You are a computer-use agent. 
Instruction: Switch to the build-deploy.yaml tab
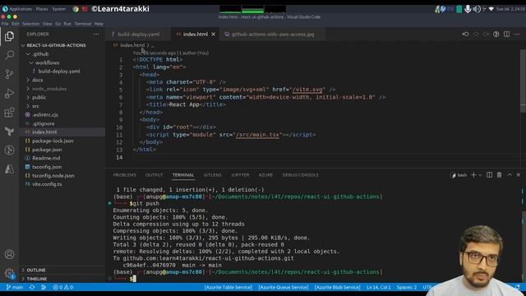click(139, 35)
